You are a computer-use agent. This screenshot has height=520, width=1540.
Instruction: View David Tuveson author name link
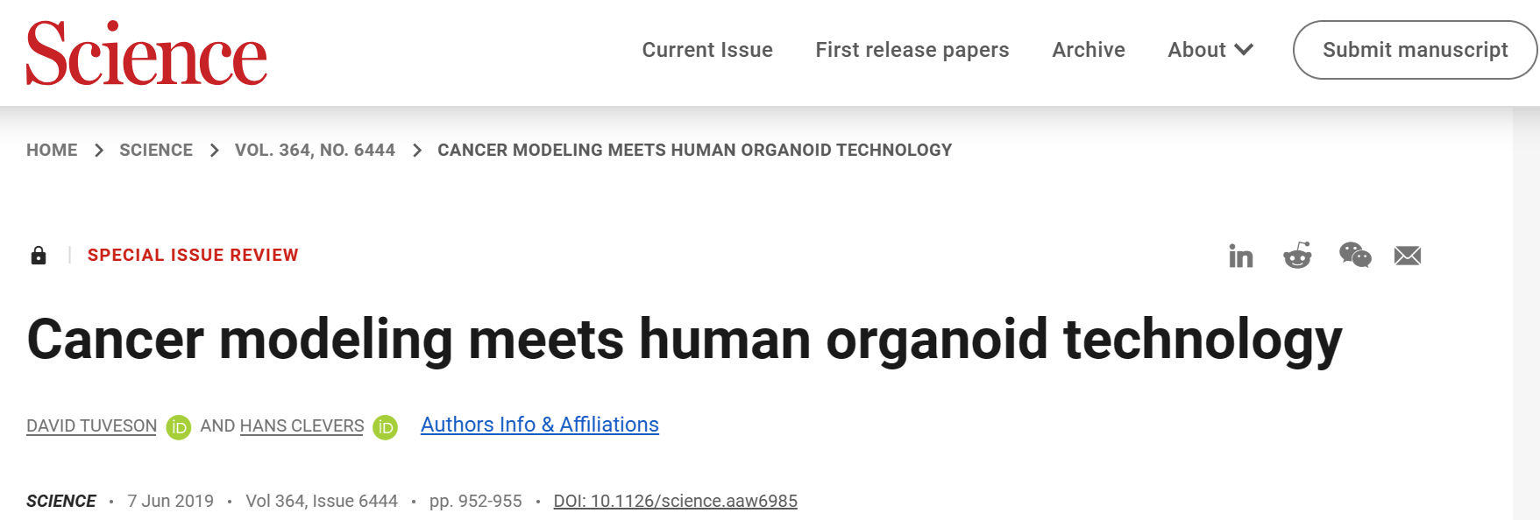coord(91,426)
